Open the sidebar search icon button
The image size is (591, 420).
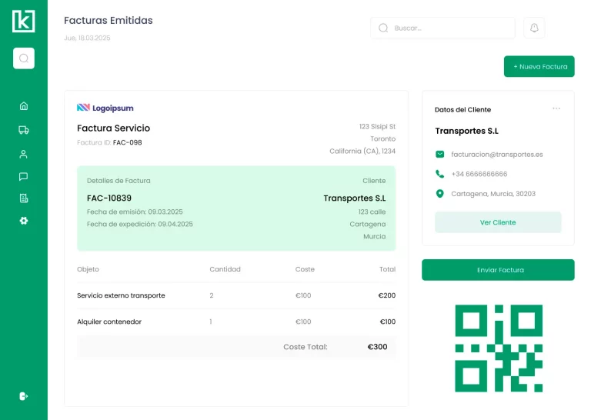(x=24, y=58)
